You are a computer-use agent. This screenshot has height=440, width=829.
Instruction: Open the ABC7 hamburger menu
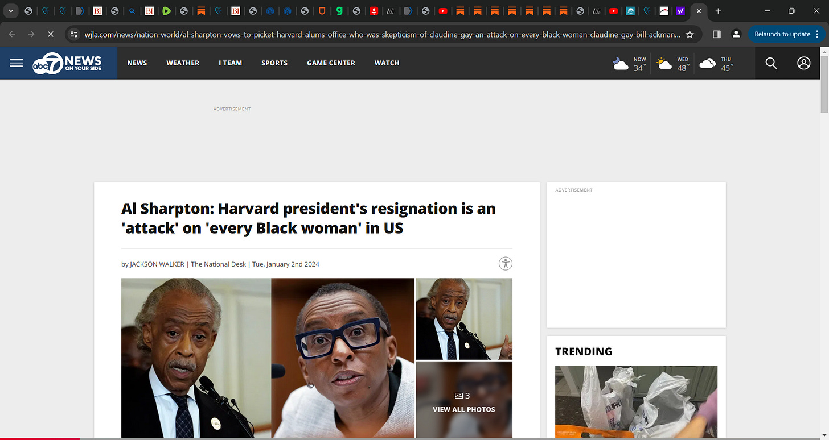[17, 63]
